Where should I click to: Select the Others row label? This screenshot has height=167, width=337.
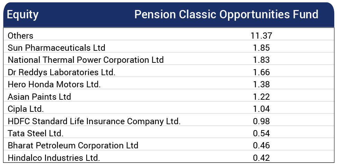click(20, 36)
